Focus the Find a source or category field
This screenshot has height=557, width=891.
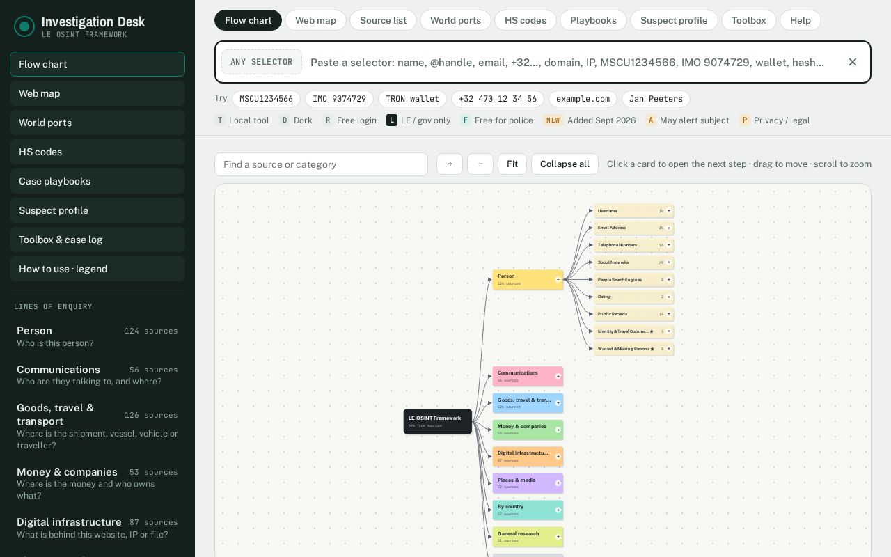(x=321, y=164)
